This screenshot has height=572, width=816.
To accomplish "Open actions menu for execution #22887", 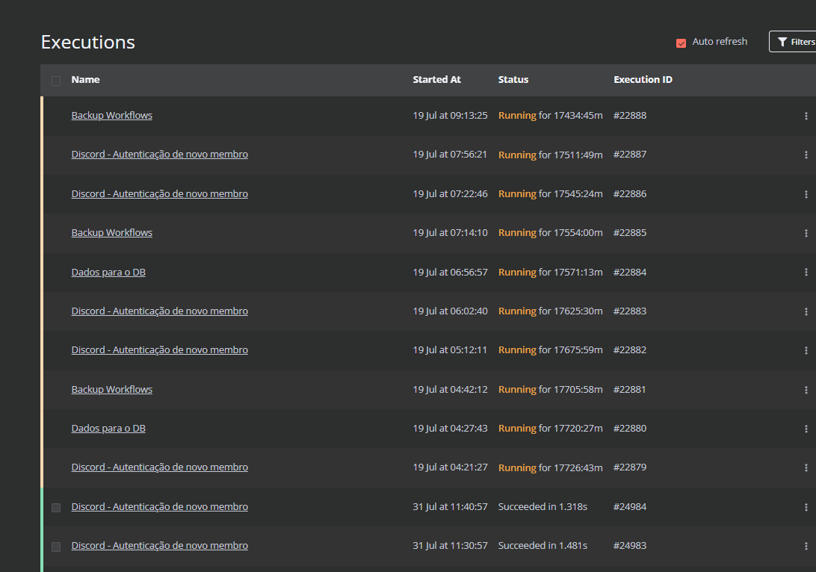I will pos(806,155).
